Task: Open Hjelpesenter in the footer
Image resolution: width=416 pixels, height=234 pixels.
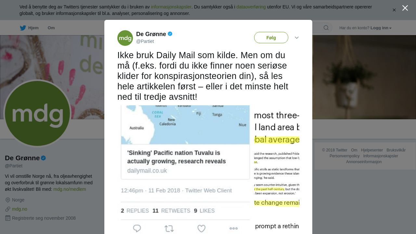Action: (x=372, y=150)
